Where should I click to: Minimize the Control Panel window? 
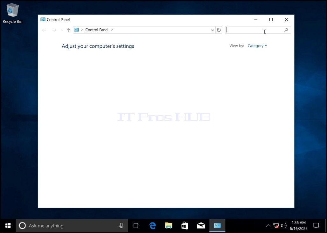tap(256, 19)
